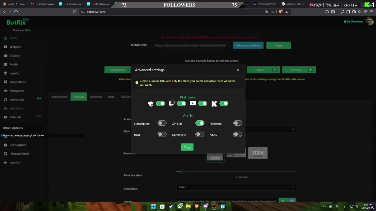The image size is (376, 211).
Task: Open the Brave Shields lion icon
Action: pos(280,12)
